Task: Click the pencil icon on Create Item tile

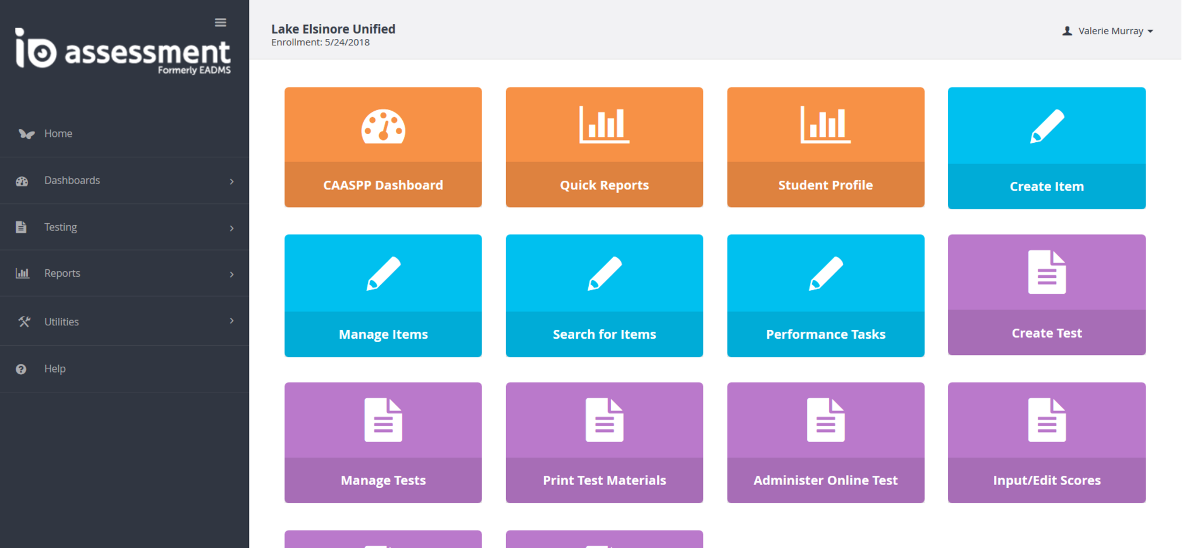Action: (1046, 127)
